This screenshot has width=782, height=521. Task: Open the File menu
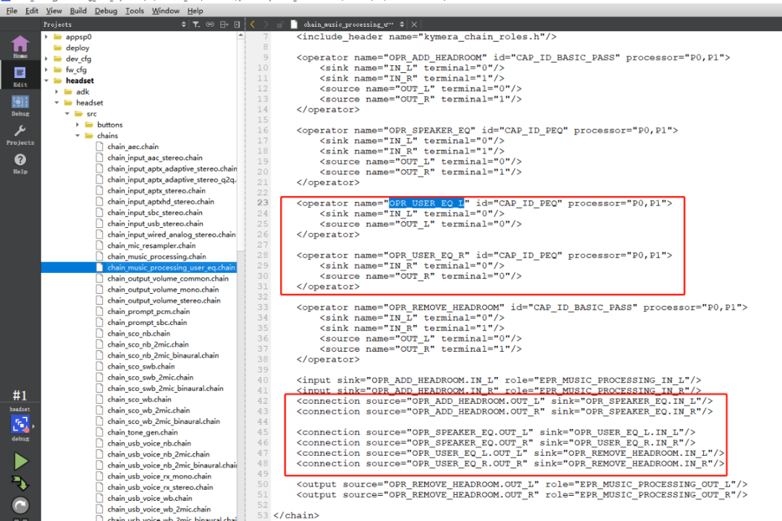[x=12, y=10]
